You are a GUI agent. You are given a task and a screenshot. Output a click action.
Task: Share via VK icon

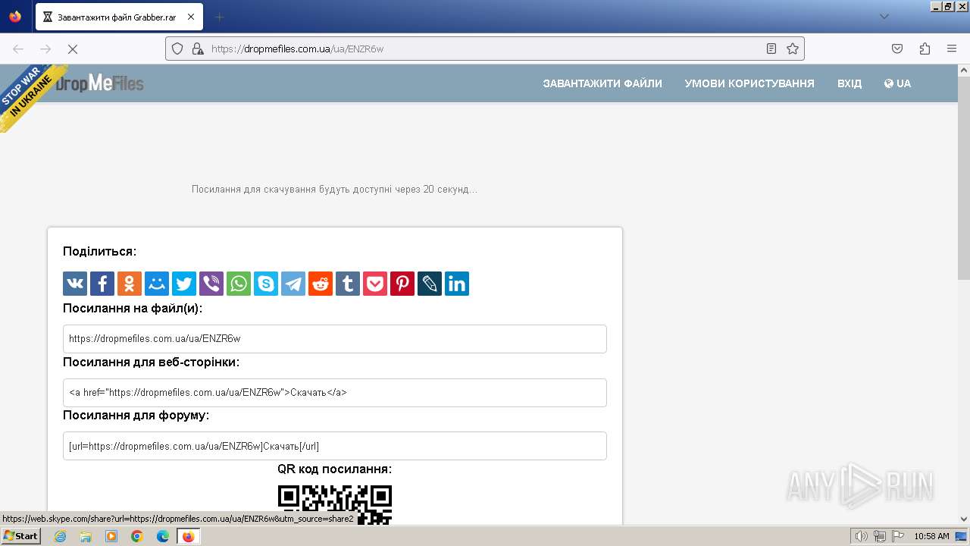(75, 284)
